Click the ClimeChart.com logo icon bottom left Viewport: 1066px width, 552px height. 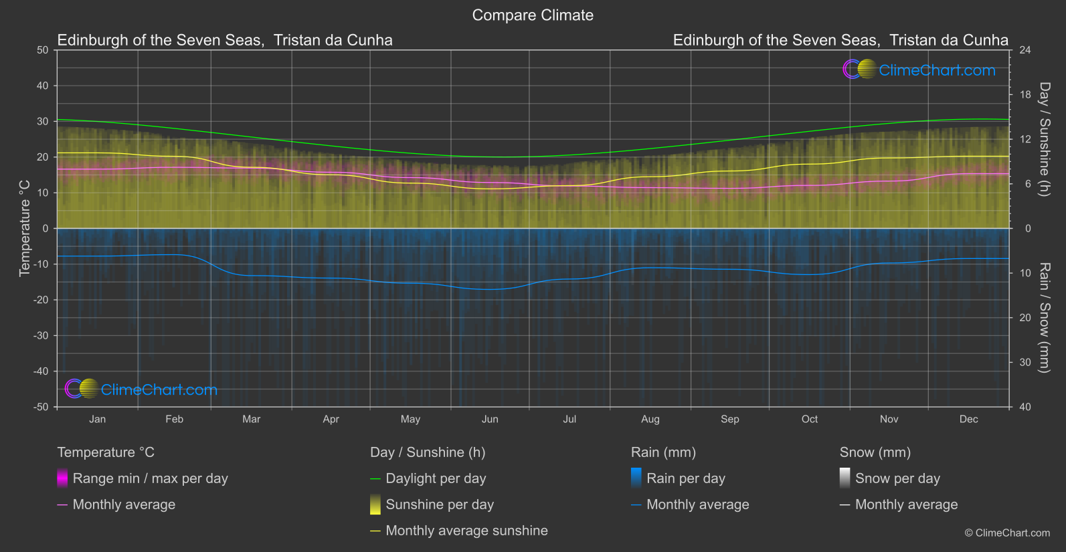(82, 388)
